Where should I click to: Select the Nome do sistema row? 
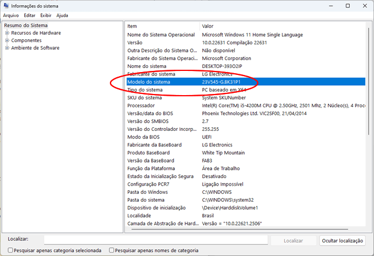coord(246,66)
